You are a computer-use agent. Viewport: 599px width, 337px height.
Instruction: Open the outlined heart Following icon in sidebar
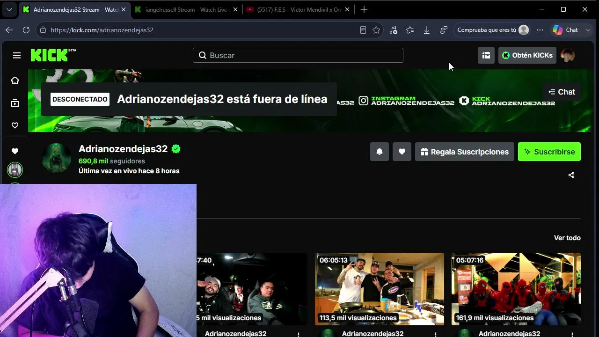pos(15,125)
